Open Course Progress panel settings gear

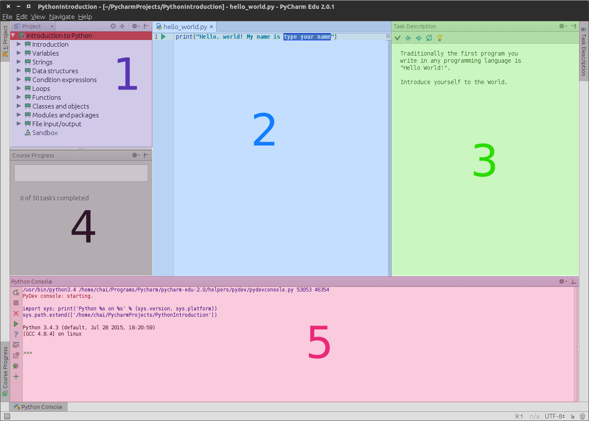point(135,155)
